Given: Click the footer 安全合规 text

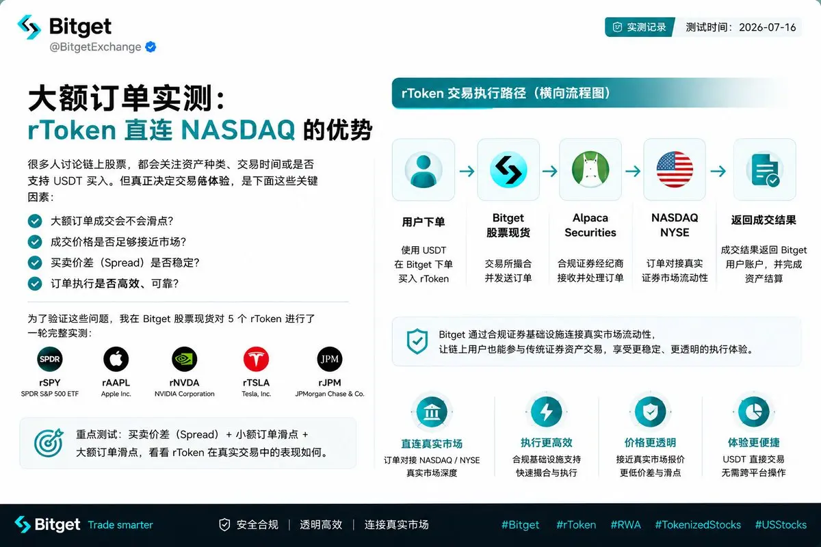Looking at the screenshot, I should pyautogui.click(x=257, y=525).
